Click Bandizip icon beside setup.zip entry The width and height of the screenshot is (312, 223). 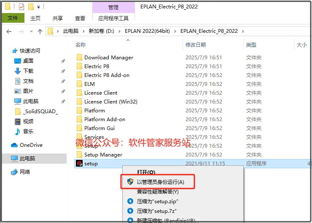[130, 201]
